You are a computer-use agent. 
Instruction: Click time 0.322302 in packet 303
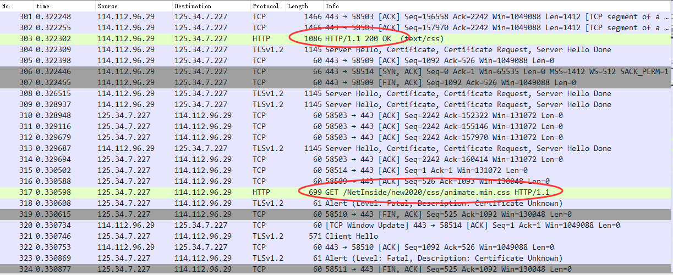coord(53,38)
